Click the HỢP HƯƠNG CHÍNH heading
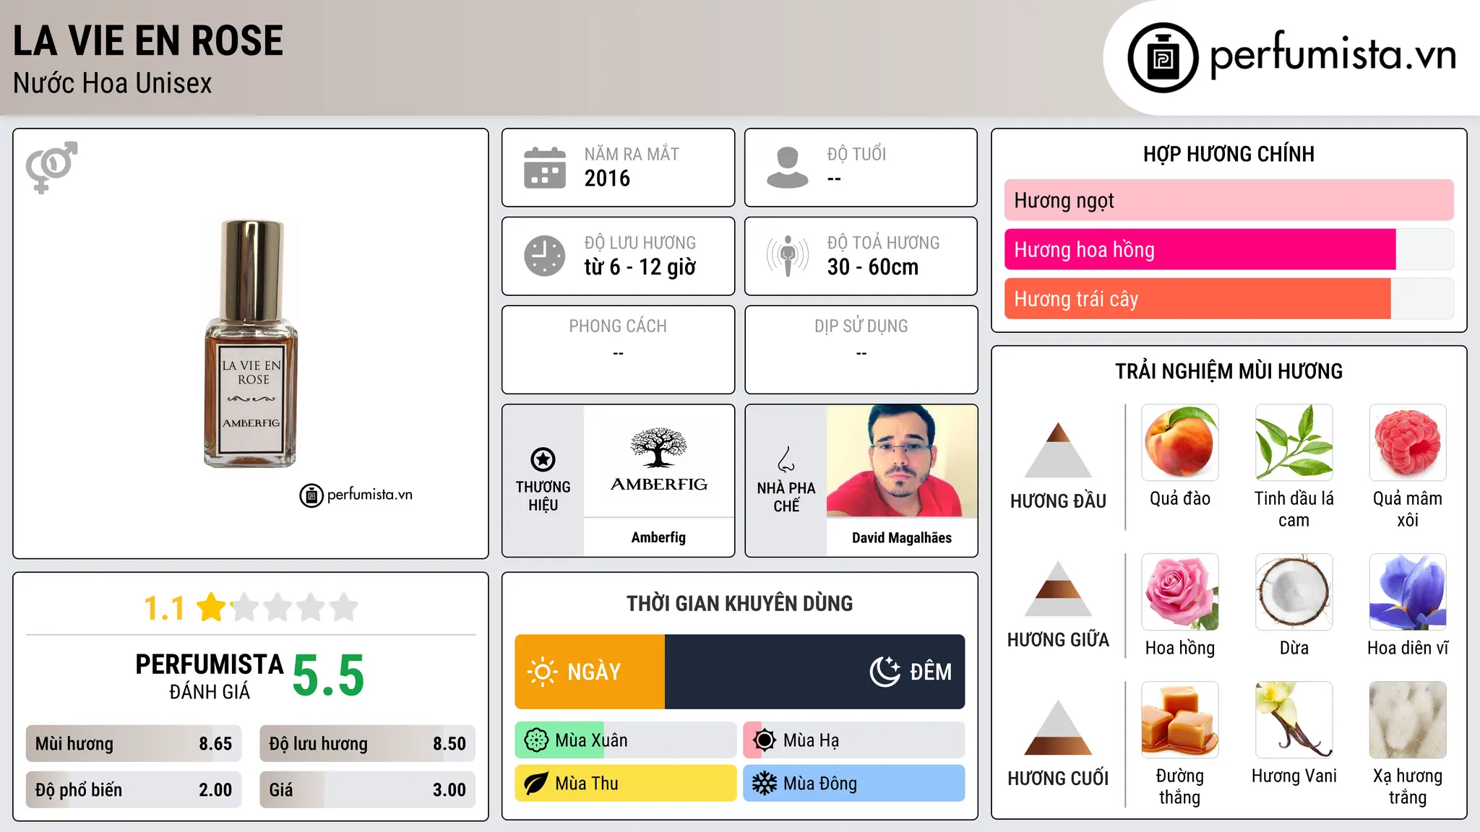Viewport: 1480px width, 832px height. pyautogui.click(x=1229, y=154)
